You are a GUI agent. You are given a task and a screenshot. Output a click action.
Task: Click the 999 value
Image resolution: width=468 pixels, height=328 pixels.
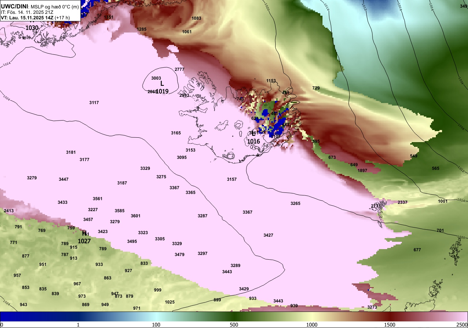click(158, 290)
